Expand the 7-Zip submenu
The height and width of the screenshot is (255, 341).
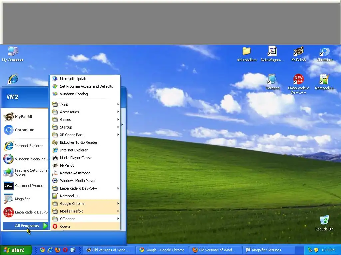pos(86,104)
